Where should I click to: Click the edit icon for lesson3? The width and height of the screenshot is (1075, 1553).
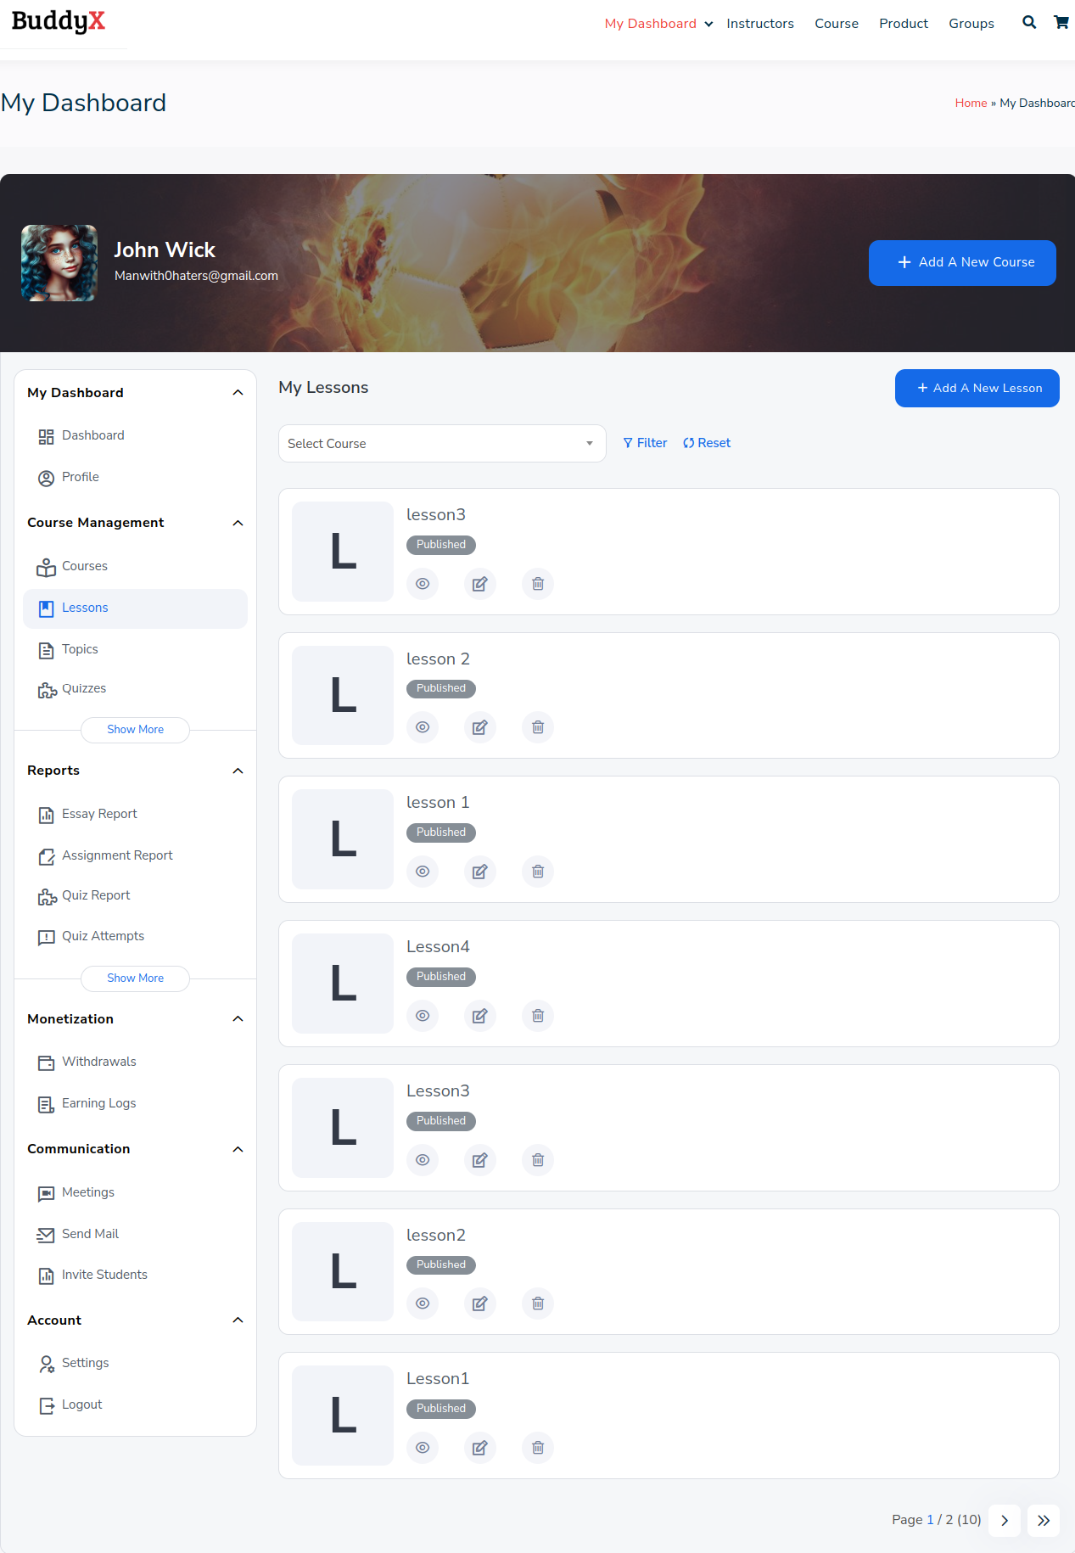point(479,584)
